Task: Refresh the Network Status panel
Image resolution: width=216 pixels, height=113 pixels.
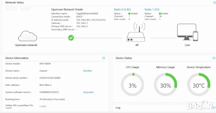Action: point(214,2)
